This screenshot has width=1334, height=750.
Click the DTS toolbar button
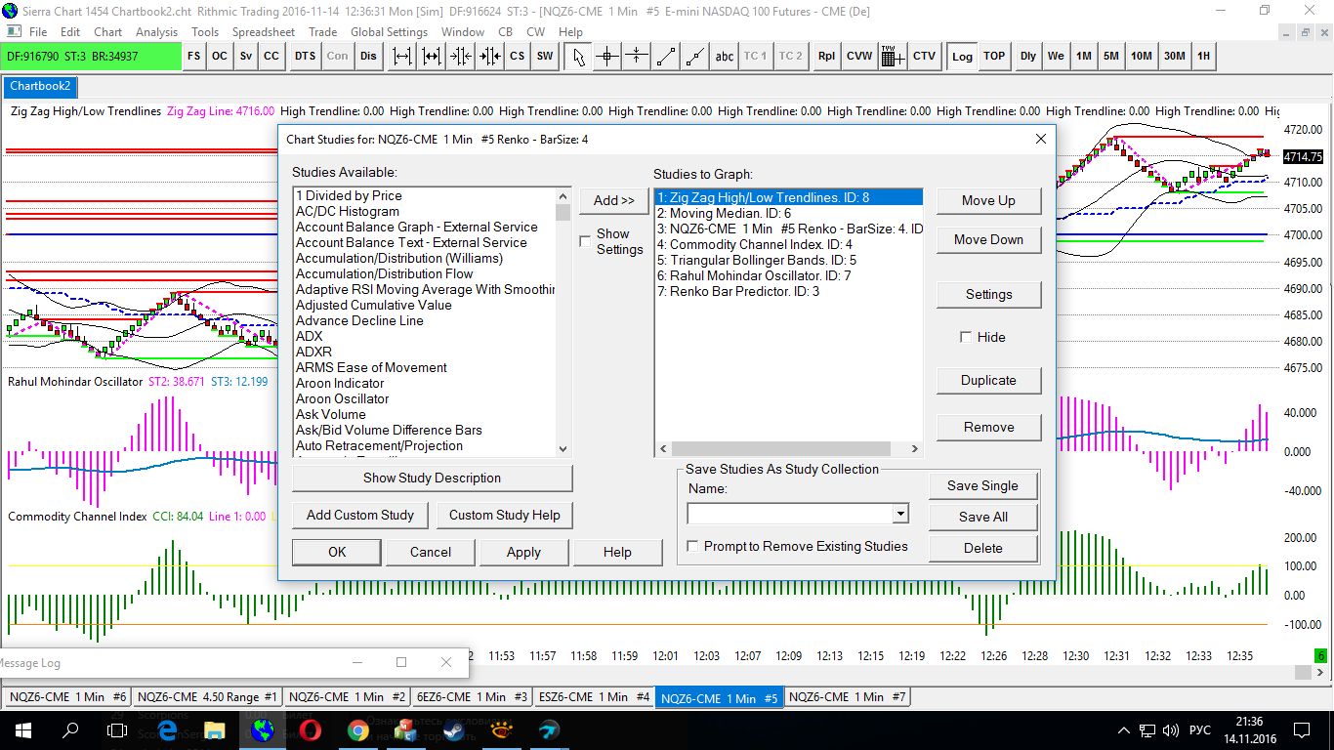coord(306,56)
